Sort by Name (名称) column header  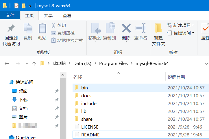click(x=78, y=77)
